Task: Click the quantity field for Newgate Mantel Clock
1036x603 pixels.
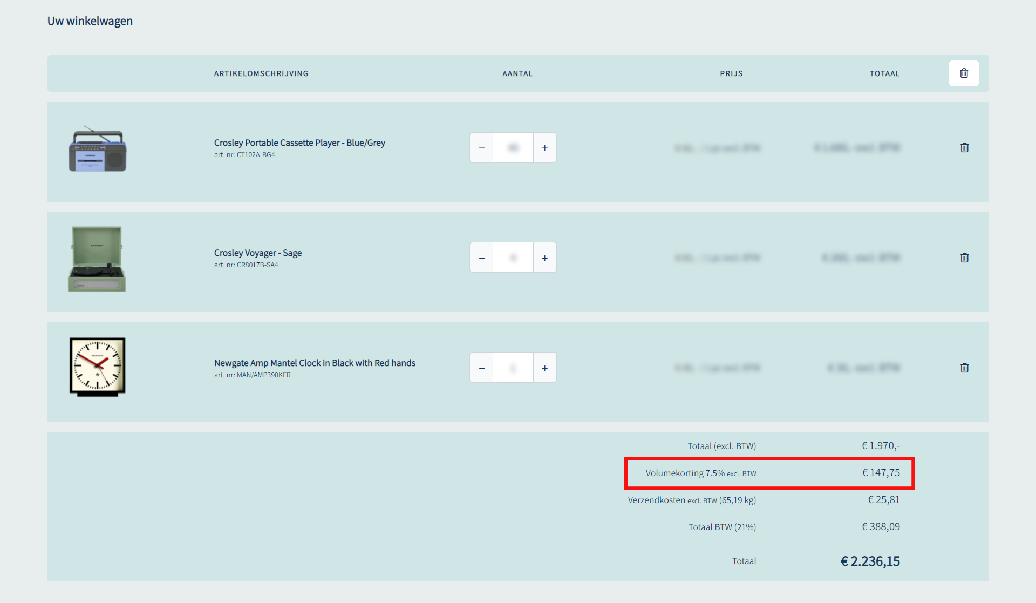Action: [x=513, y=368]
